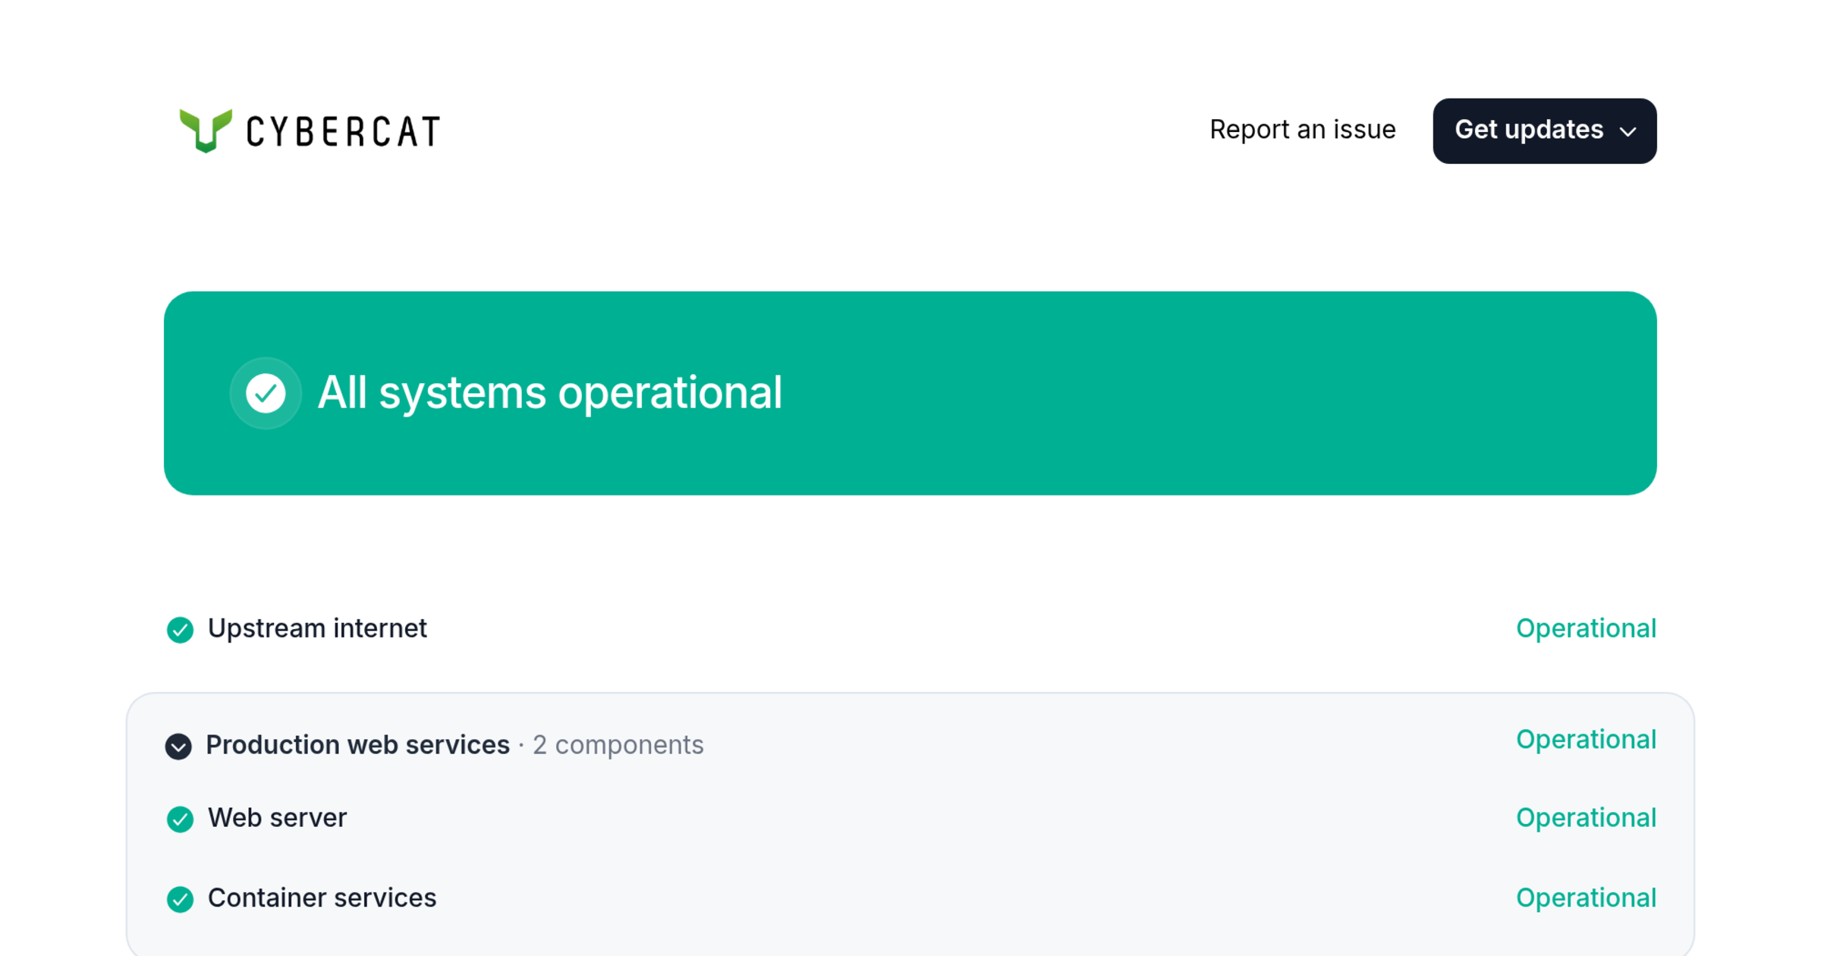Click the 2 components label
Viewport: 1821px width, 956px height.
(618, 745)
